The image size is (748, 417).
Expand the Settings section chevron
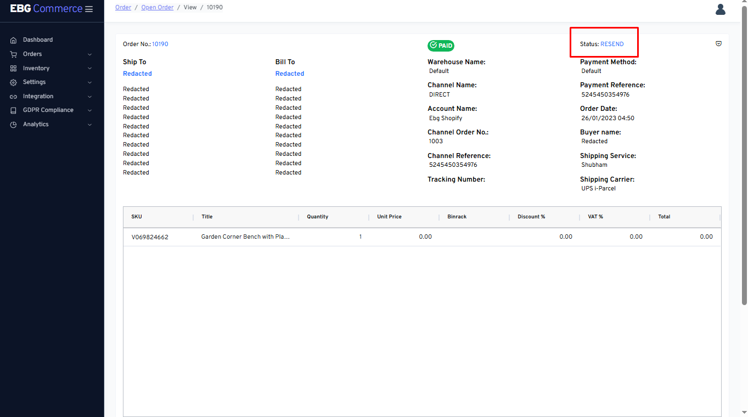click(x=89, y=82)
